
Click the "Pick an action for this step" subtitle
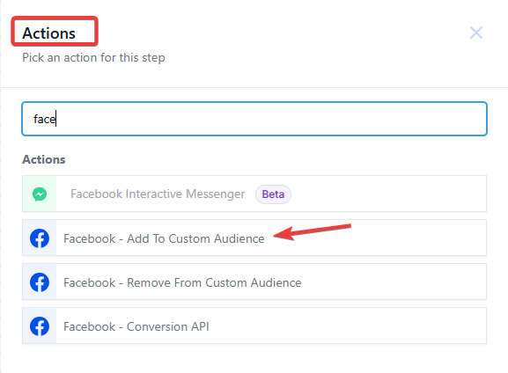[93, 58]
